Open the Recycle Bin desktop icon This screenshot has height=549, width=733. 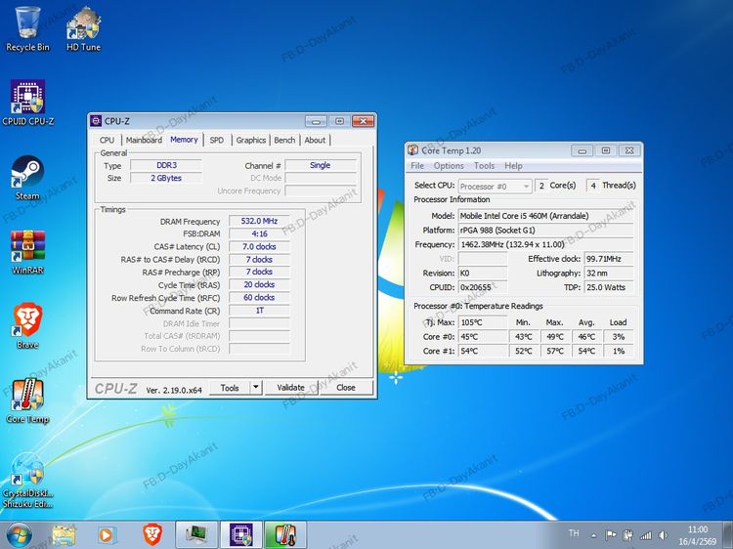tap(27, 28)
